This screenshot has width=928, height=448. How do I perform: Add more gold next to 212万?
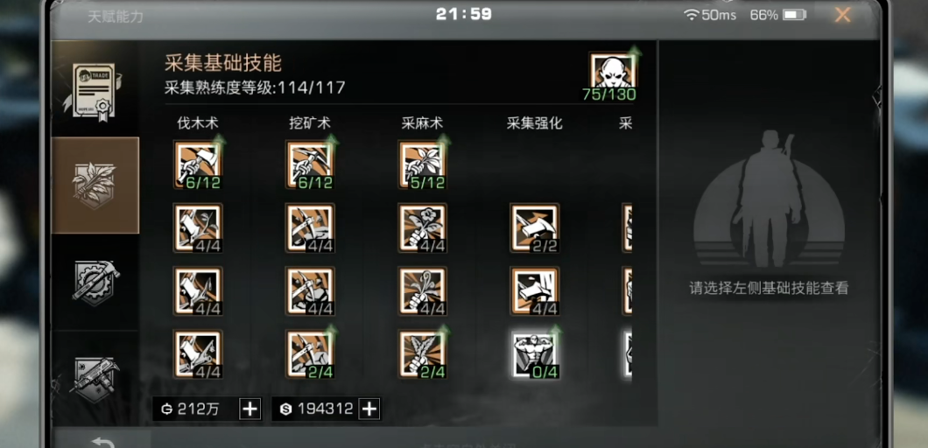[x=250, y=409]
